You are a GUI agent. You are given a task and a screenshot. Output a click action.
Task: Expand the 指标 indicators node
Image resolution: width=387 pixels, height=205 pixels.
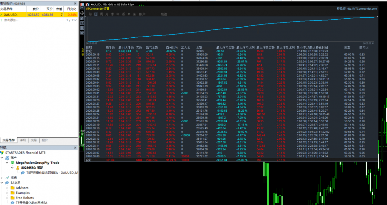coord(2,178)
